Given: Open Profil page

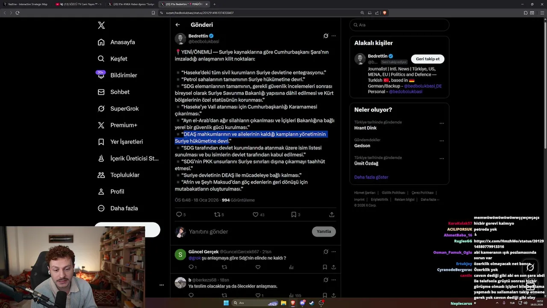Looking at the screenshot, I should pos(111,192).
